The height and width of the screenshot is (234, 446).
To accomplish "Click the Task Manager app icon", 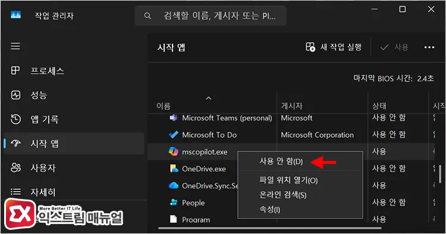I will 15,15.
